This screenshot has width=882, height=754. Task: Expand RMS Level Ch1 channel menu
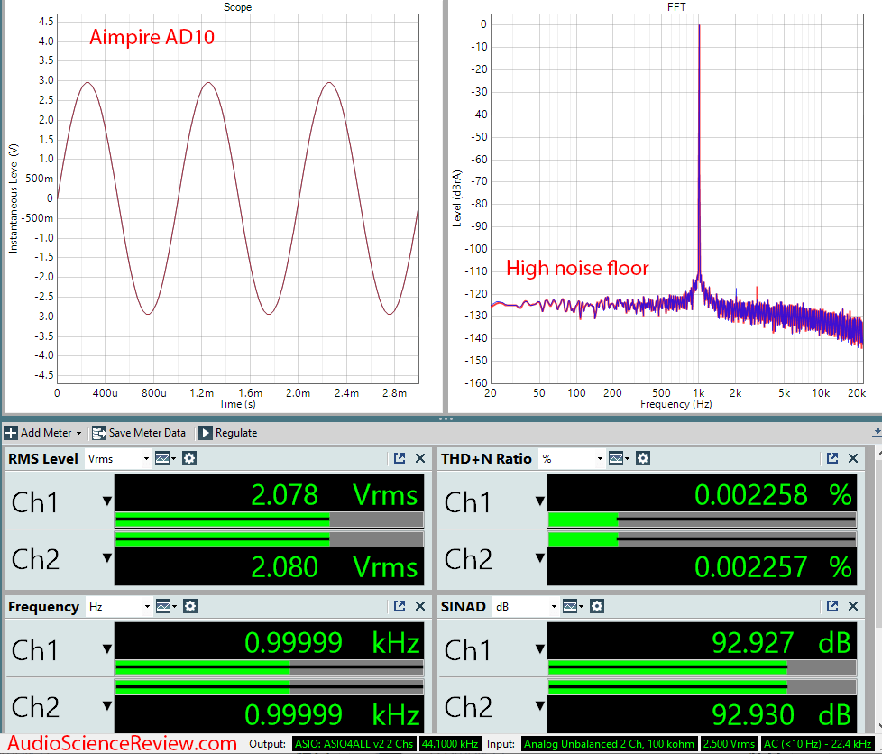click(x=107, y=501)
